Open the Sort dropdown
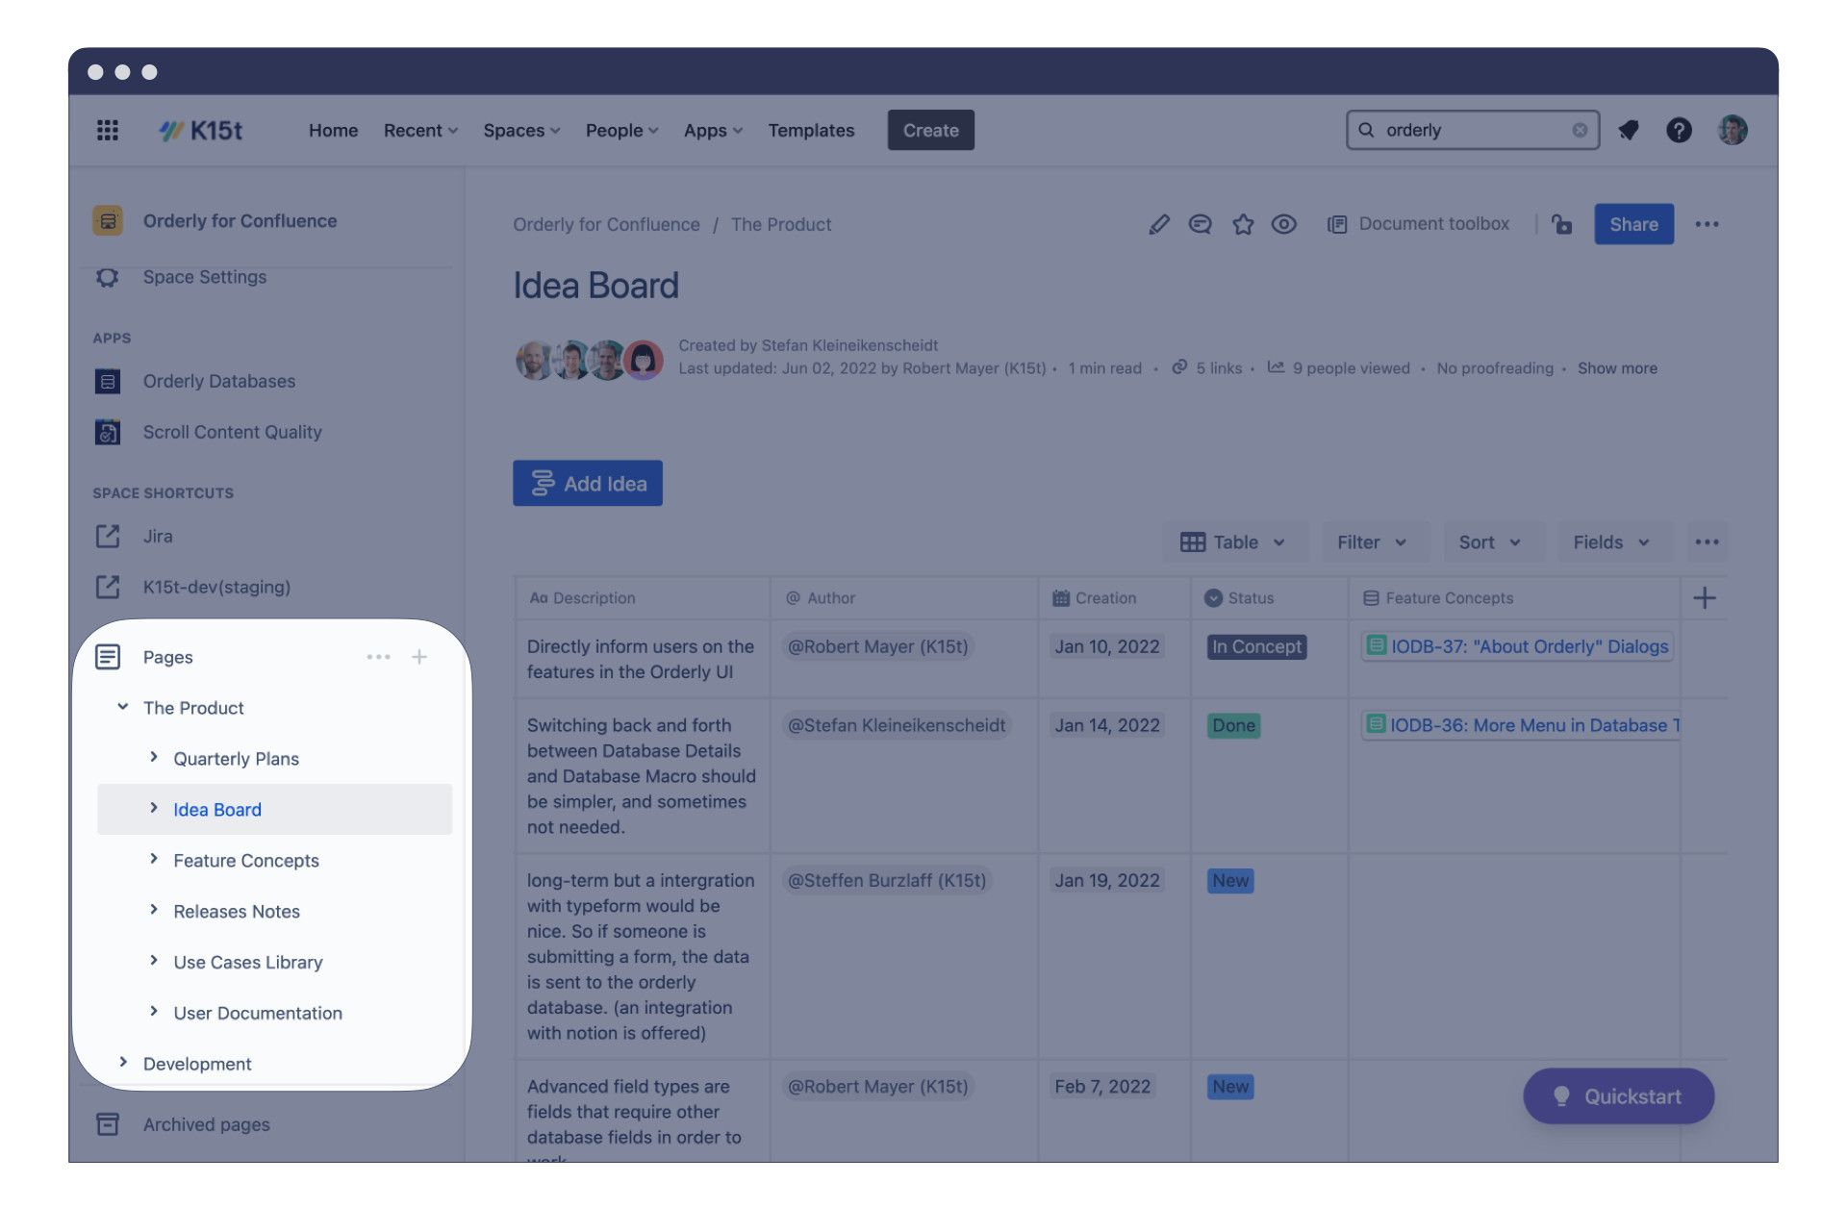Screen dimensions: 1847x1208 coord(1492,541)
